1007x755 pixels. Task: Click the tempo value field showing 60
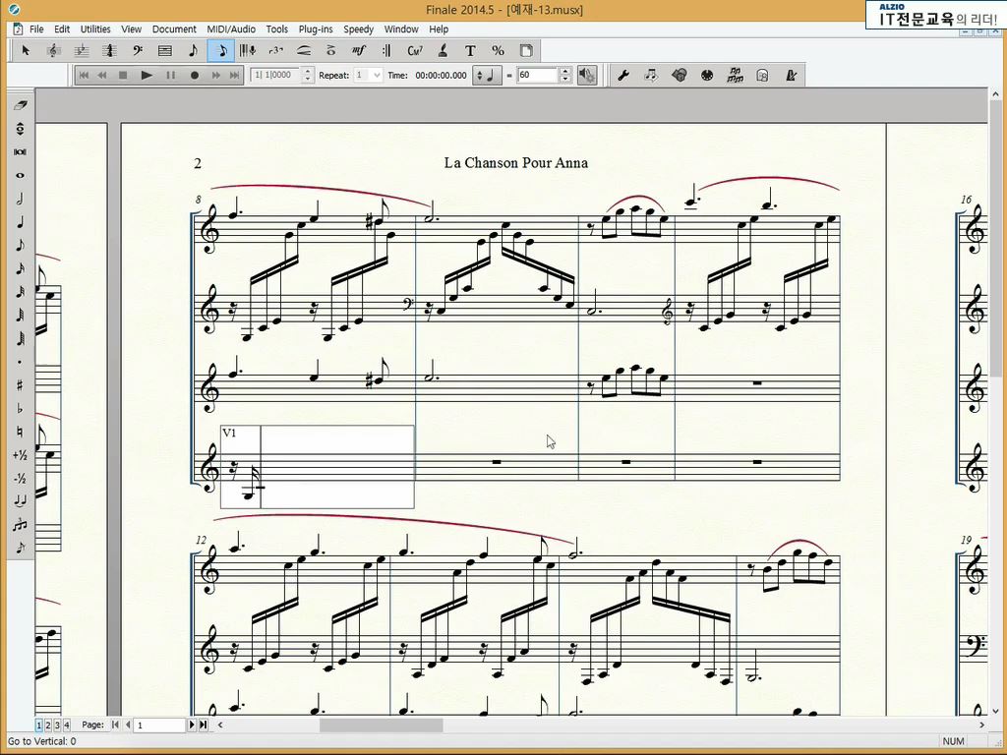pyautogui.click(x=538, y=75)
